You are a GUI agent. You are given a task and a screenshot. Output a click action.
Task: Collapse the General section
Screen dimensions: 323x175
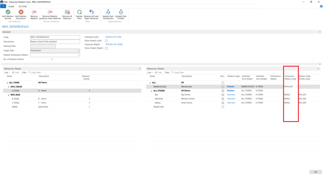pos(320,32)
